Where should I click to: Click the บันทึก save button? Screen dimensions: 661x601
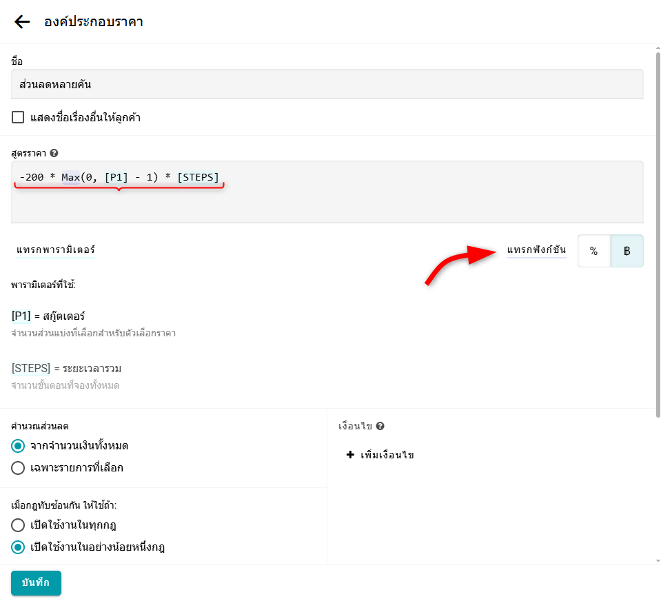tap(36, 582)
